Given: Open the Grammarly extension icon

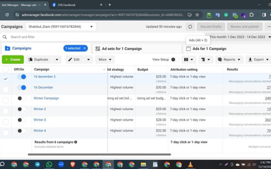Looking at the screenshot, I should 226,15.
